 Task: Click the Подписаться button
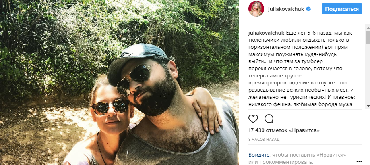click(x=342, y=9)
